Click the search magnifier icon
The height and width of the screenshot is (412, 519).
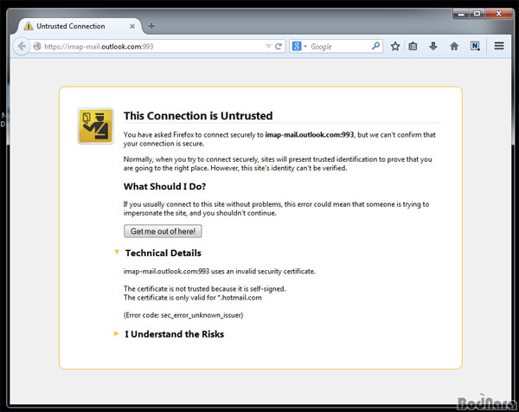tap(375, 46)
